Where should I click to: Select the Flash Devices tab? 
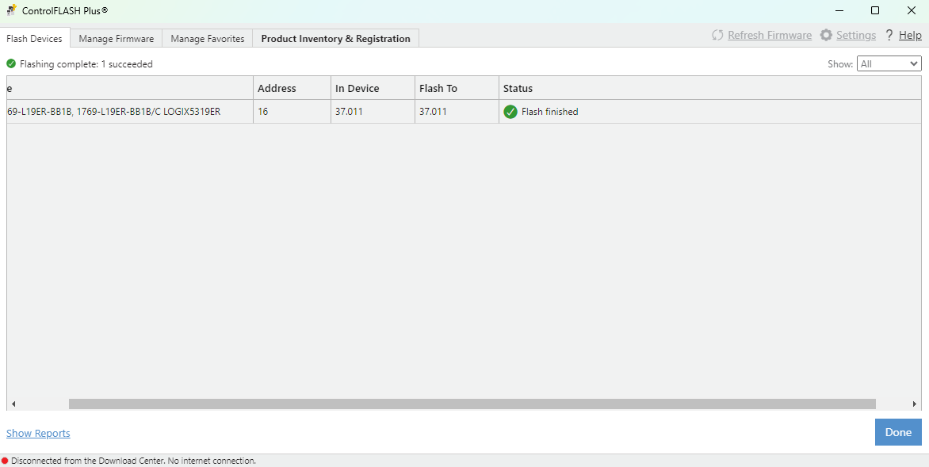tap(34, 39)
